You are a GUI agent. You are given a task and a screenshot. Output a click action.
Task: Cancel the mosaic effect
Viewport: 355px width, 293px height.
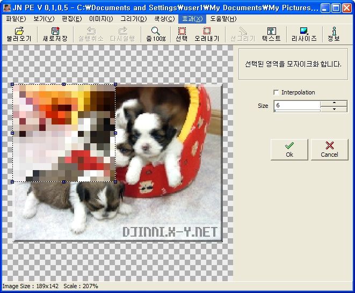pyautogui.click(x=329, y=150)
